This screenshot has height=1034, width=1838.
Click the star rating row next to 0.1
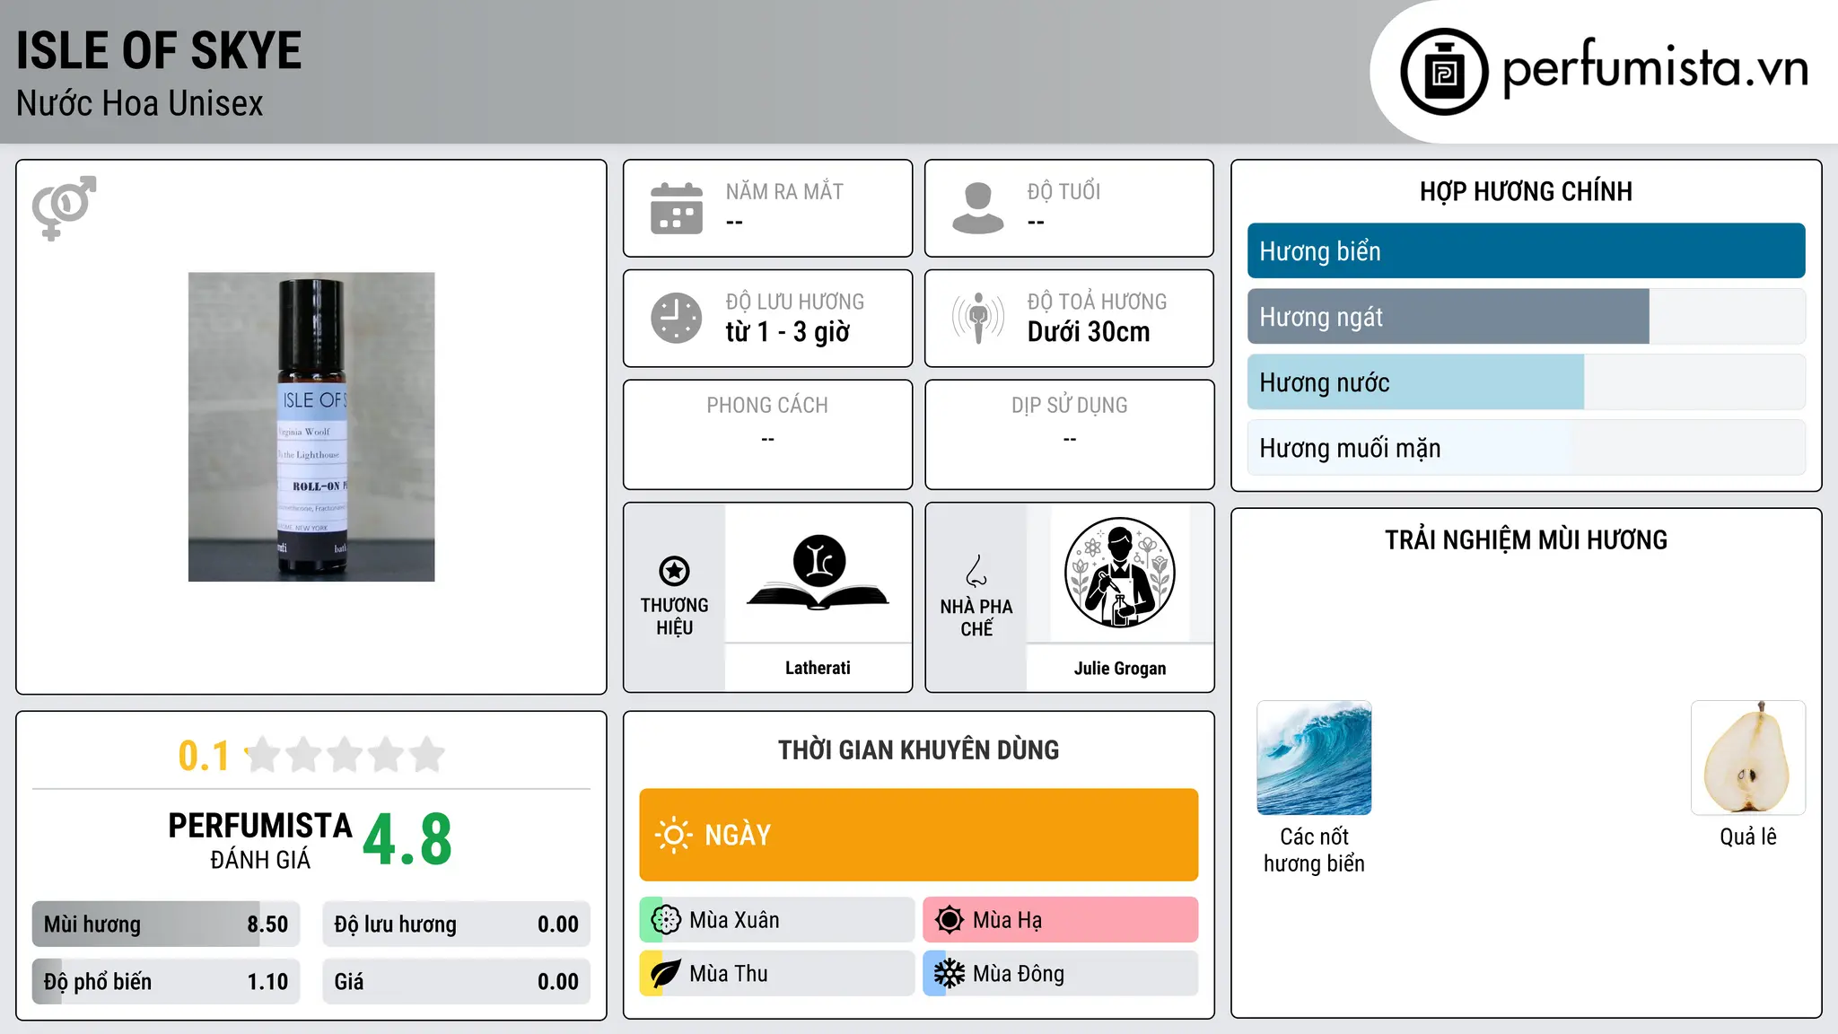click(x=345, y=755)
